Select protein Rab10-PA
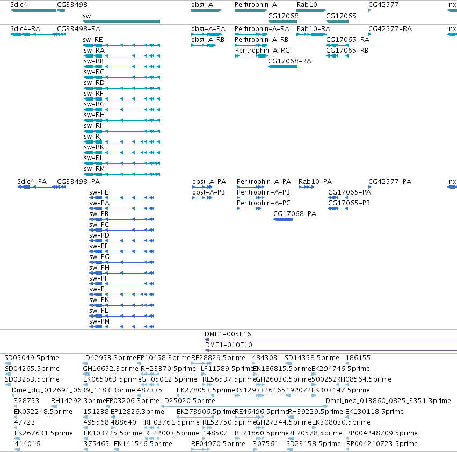Screen dimensions: 457x452 [306, 187]
